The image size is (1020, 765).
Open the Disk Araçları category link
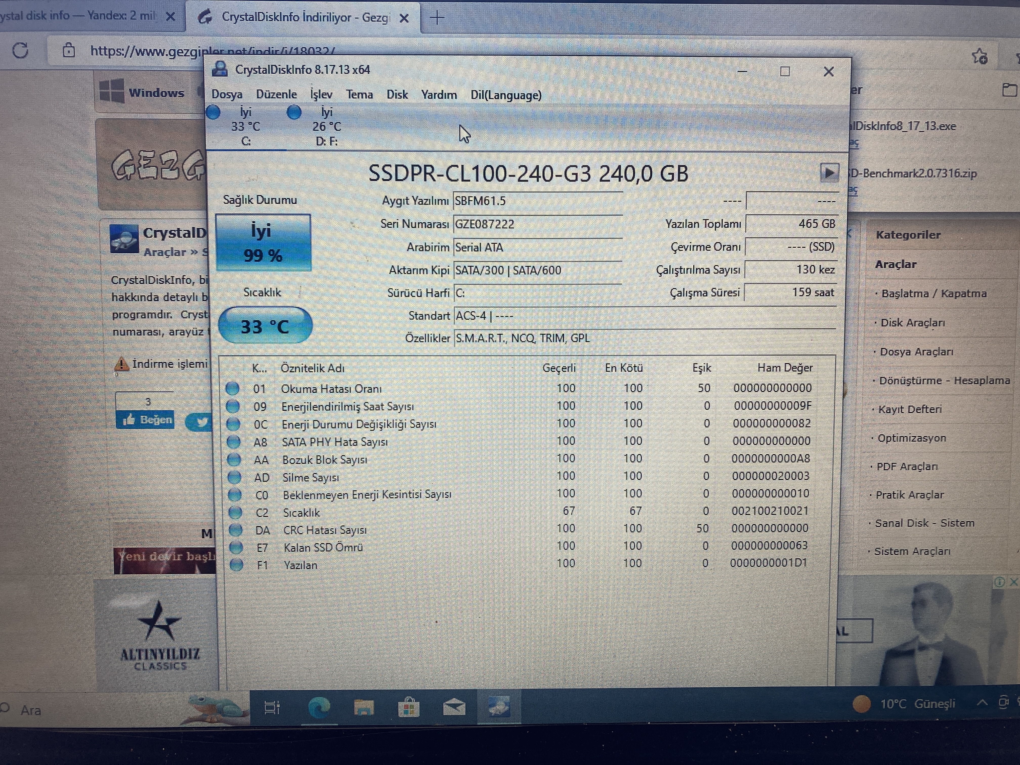tap(912, 323)
